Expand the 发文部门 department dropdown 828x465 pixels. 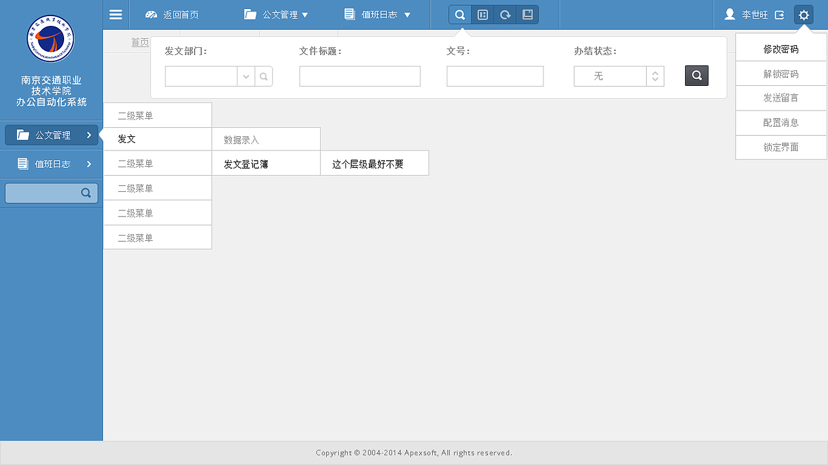(x=245, y=76)
